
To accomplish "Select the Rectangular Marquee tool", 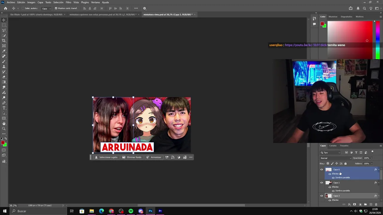I will point(4,25).
